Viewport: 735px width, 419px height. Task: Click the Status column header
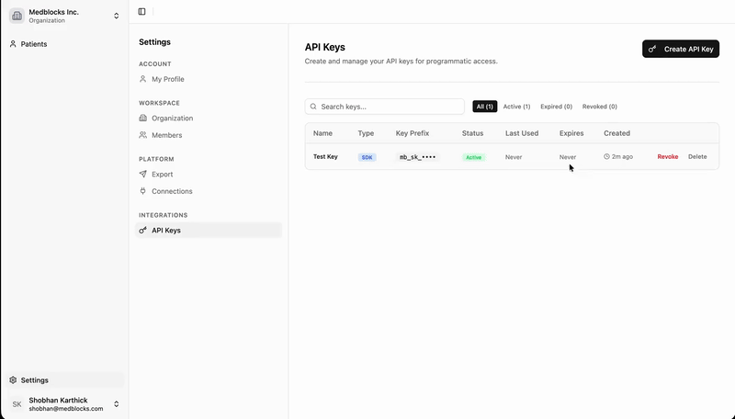coord(472,133)
